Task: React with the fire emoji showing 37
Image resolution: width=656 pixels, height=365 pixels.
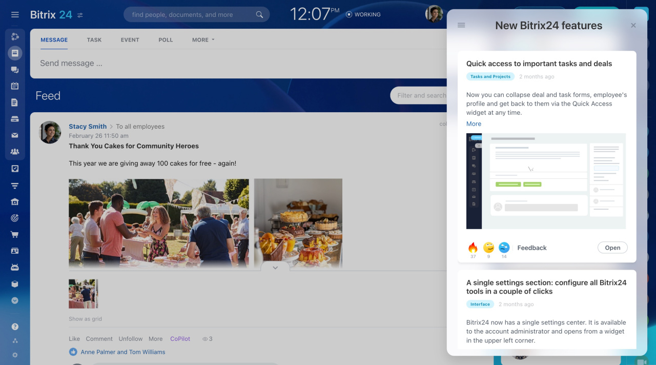Action: 473,248
